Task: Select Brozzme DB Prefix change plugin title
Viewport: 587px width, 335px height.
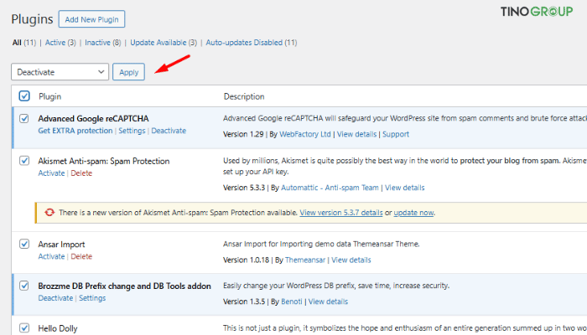Action: 124,286
